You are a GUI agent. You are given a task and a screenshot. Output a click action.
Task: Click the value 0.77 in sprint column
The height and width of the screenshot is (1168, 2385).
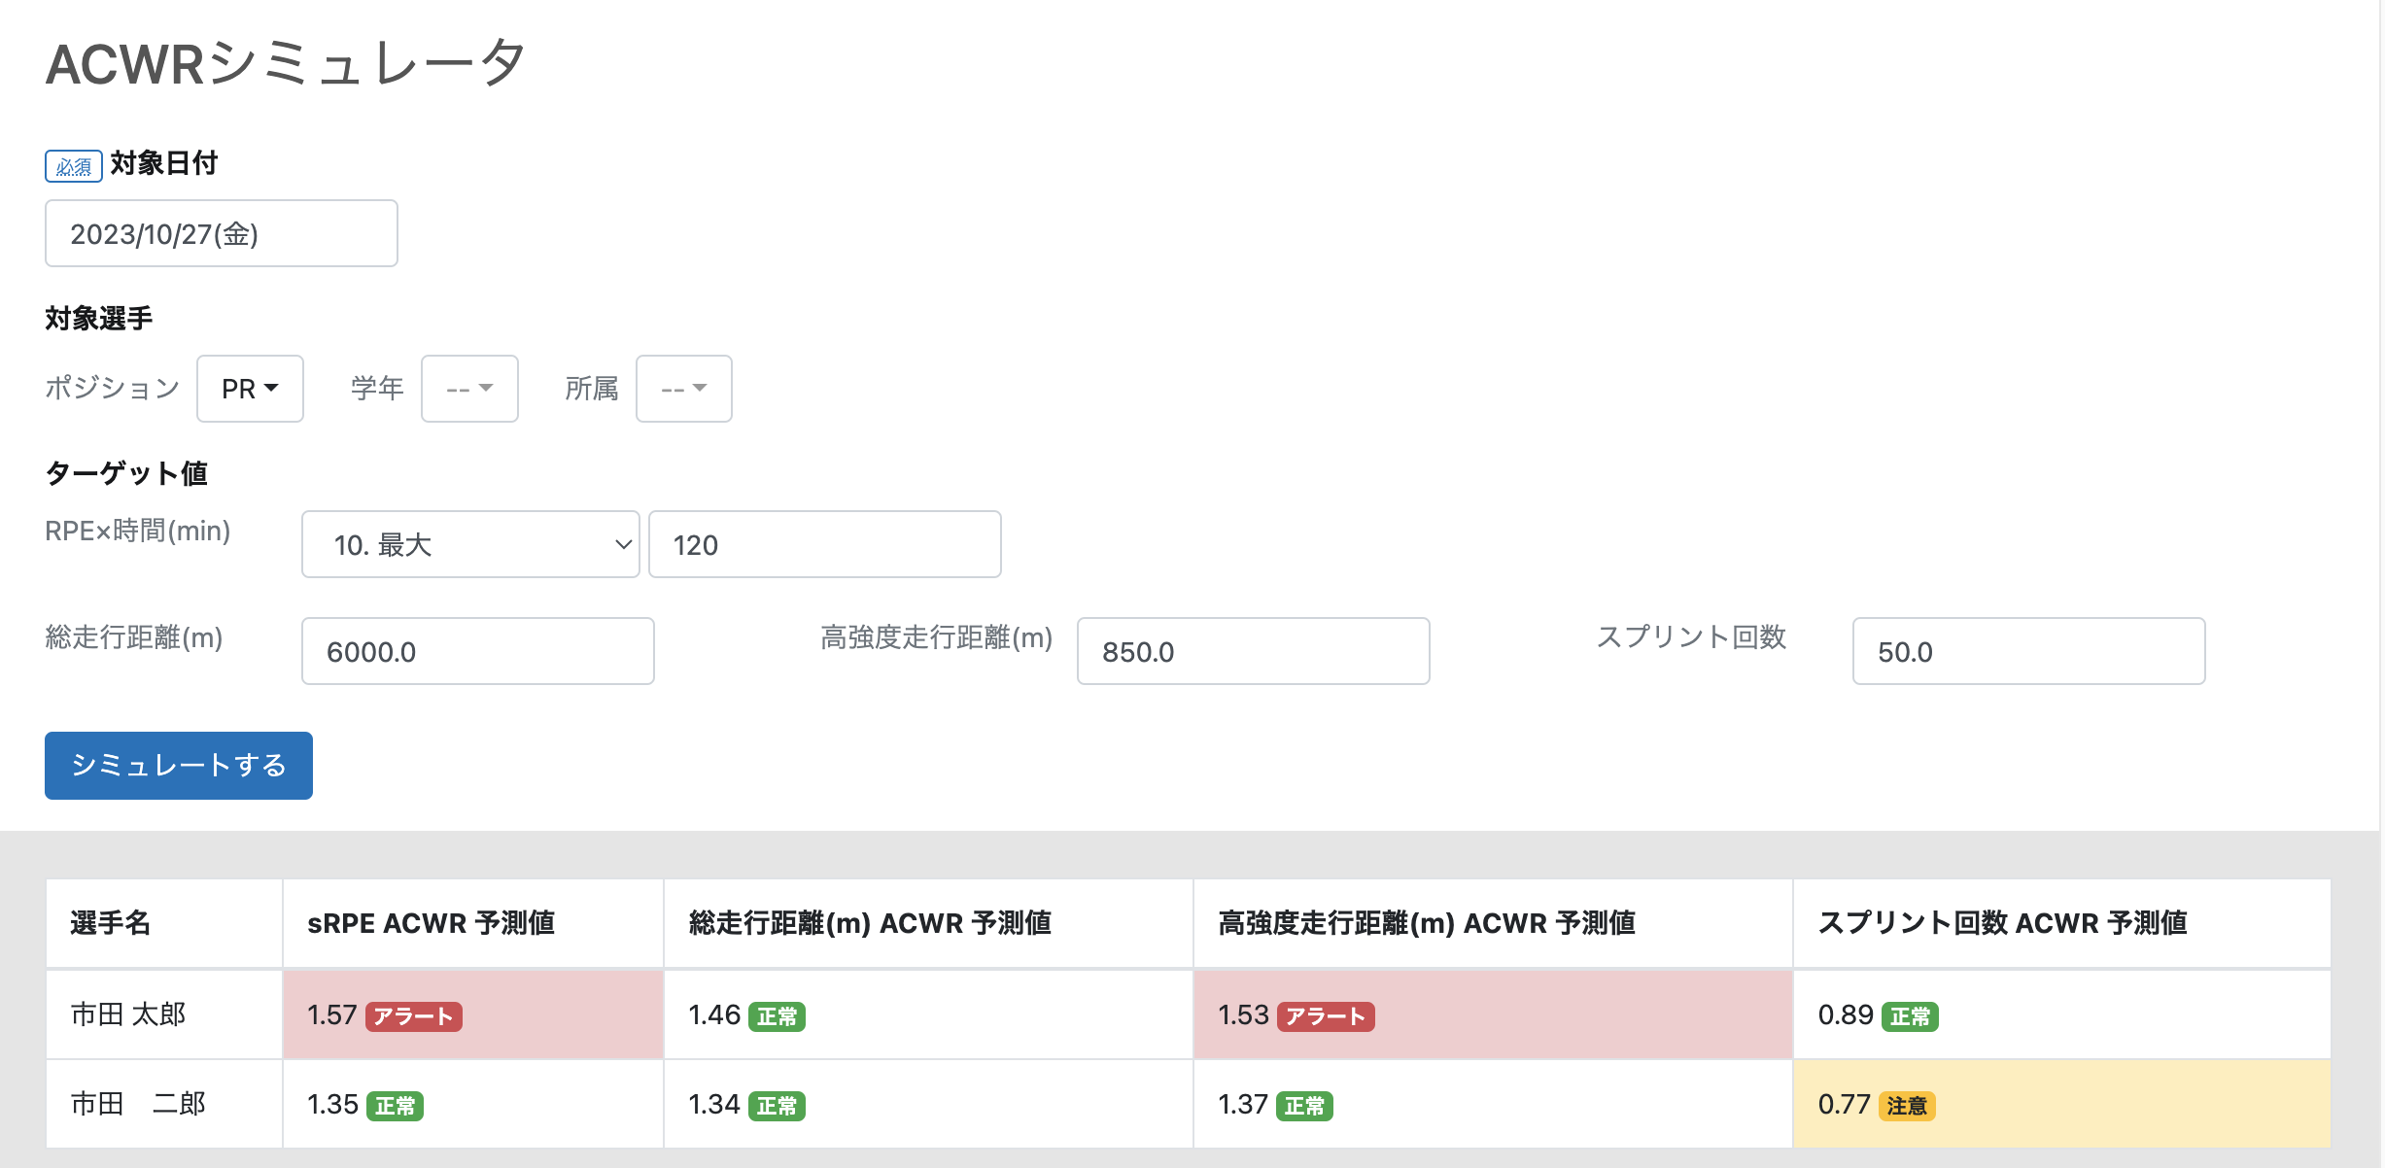1844,1105
